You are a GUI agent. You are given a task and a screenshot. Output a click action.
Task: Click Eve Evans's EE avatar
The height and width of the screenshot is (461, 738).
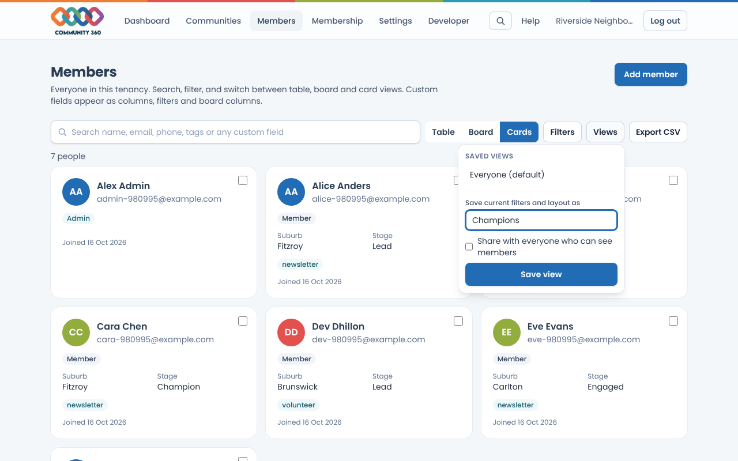point(507,332)
